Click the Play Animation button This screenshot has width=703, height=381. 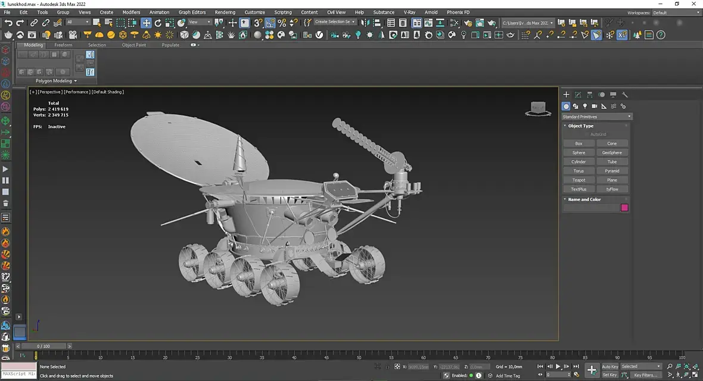pyautogui.click(x=558, y=367)
